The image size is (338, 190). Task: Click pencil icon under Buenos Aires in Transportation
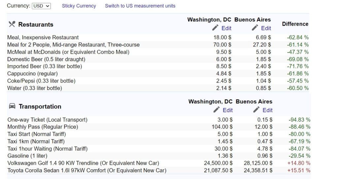point(256,110)
